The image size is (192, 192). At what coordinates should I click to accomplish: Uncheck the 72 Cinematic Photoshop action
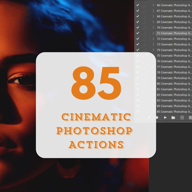point(138,39)
